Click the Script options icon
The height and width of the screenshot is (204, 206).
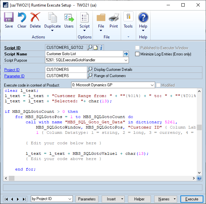(85, 17)
